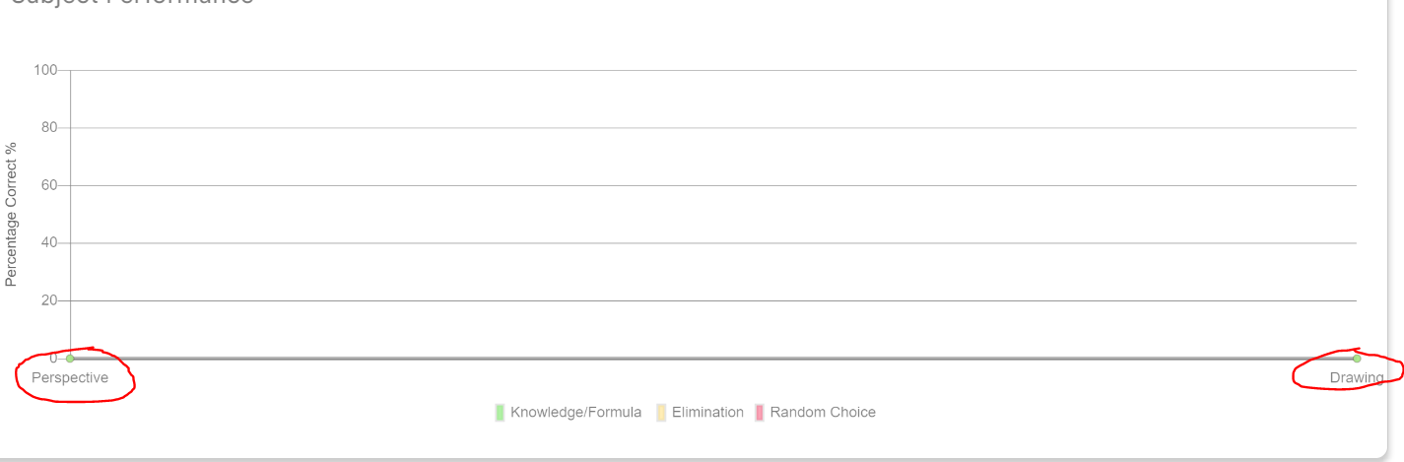Click the flat data line along the zero baseline

pyautogui.click(x=713, y=359)
